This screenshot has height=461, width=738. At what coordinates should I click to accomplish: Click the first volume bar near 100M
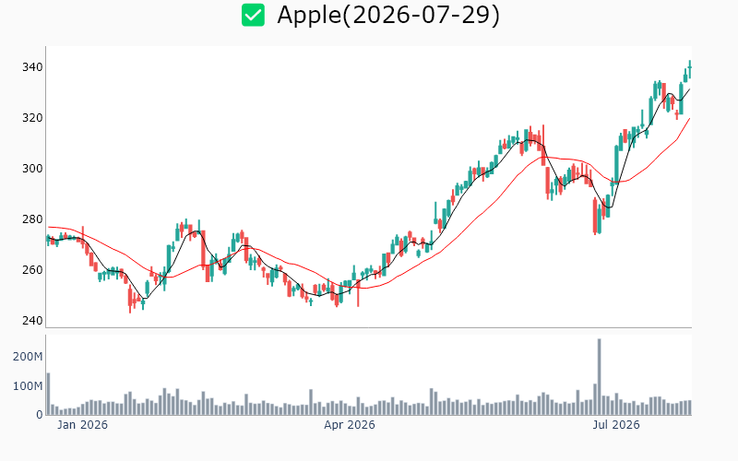coord(48,394)
